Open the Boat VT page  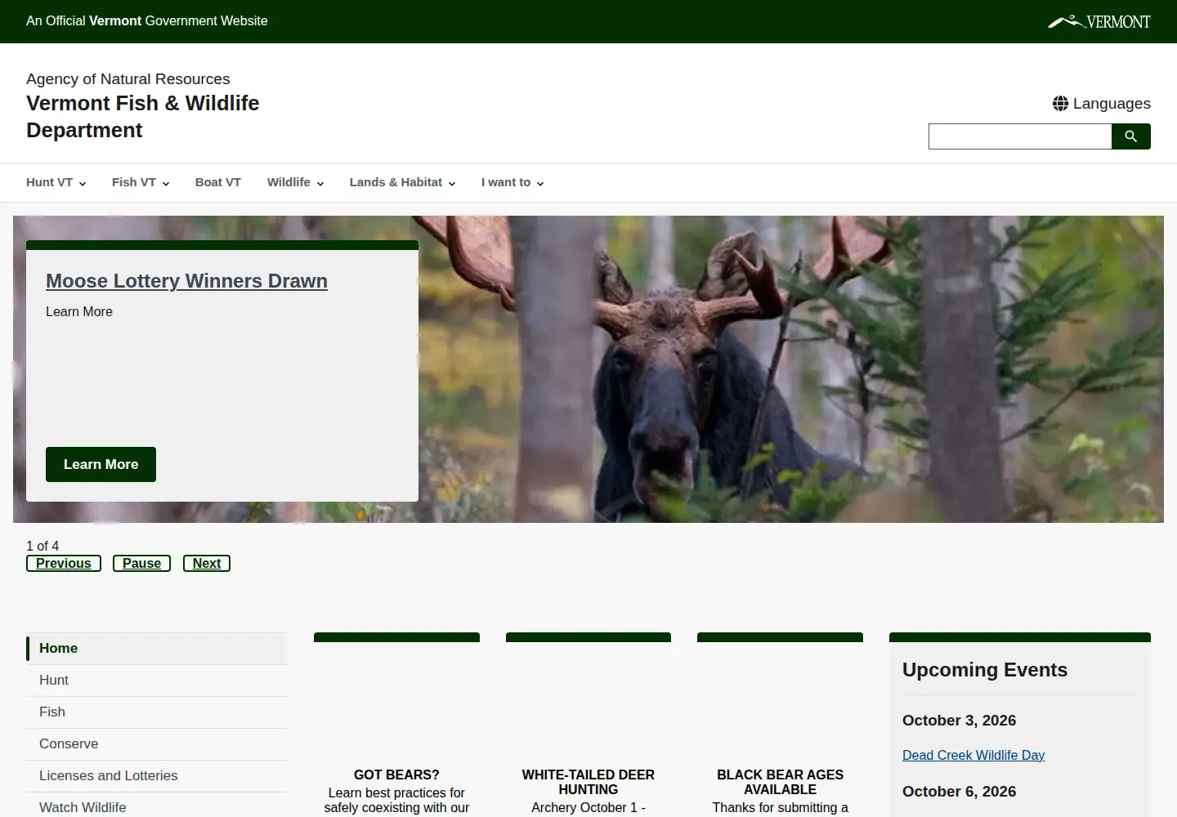coord(218,182)
